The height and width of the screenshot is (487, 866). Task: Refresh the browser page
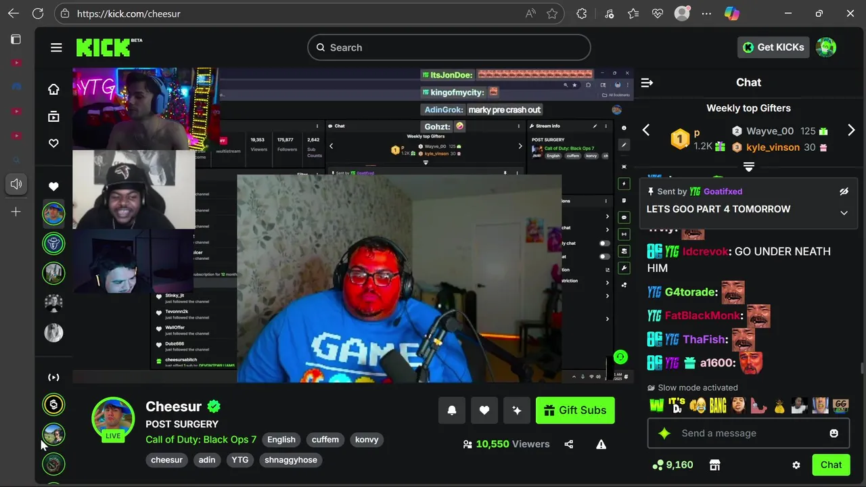tap(38, 14)
